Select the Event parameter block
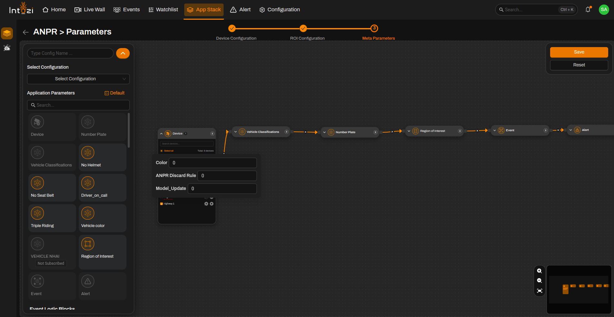The width and height of the screenshot is (614, 317). point(52,286)
